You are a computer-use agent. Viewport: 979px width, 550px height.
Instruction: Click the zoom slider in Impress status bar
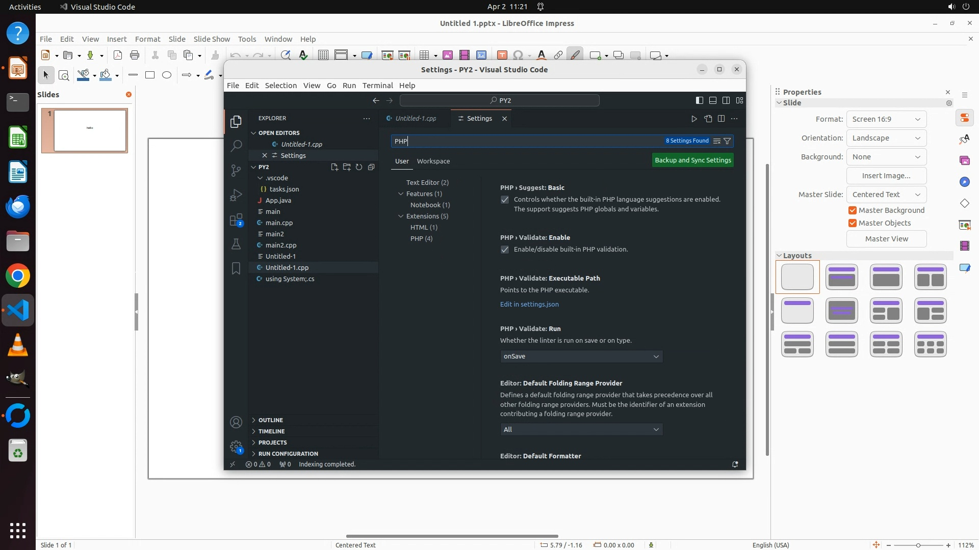click(918, 545)
